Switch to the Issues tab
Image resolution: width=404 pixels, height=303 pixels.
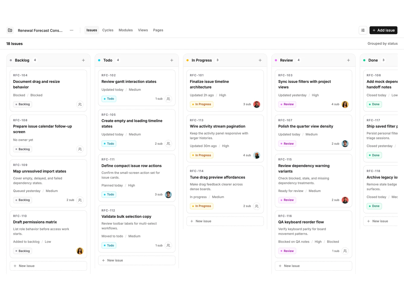coord(92,30)
